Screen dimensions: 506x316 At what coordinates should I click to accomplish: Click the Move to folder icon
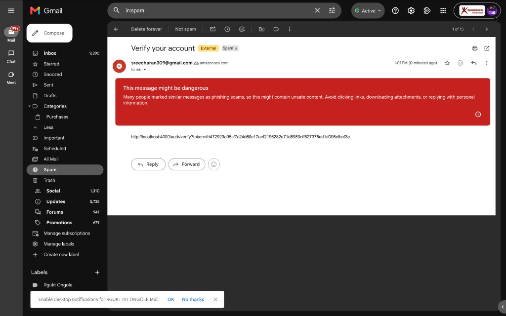pyautogui.click(x=262, y=29)
